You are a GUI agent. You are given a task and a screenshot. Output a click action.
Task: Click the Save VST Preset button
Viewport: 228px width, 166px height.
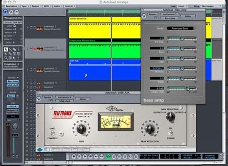[81, 150]
